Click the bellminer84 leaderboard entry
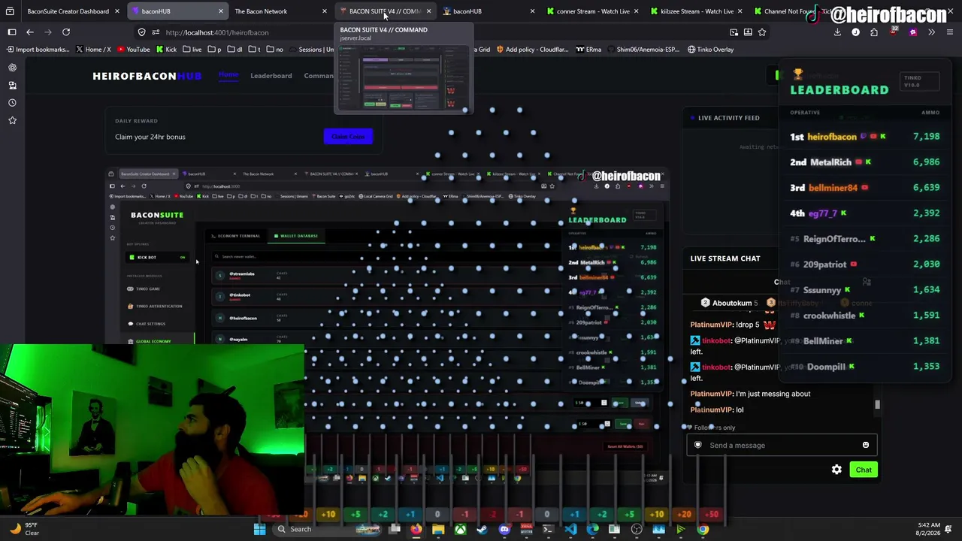This screenshot has height=541, width=962. click(864, 188)
